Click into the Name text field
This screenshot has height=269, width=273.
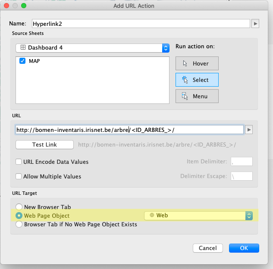(x=140, y=24)
